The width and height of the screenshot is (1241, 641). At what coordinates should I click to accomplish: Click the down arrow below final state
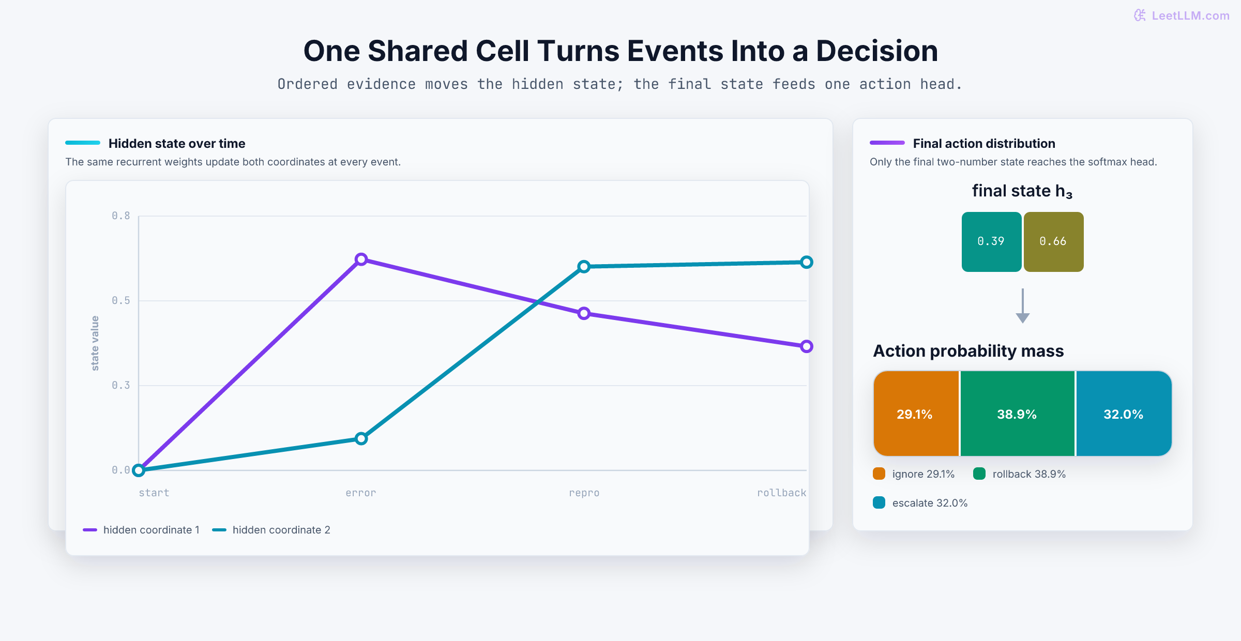(1023, 306)
